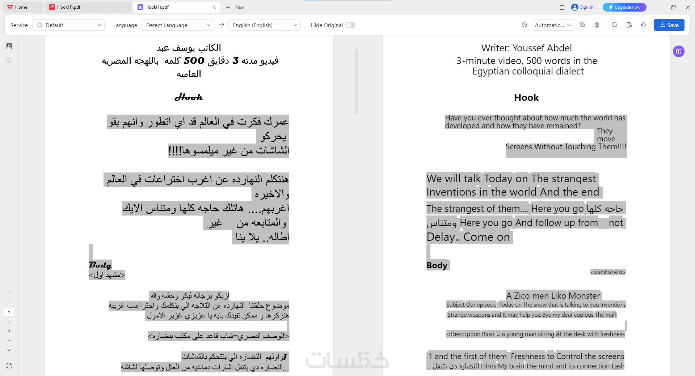The image size is (695, 376).
Task: Close the active Hook(1).pdf tab
Action: (214, 7)
